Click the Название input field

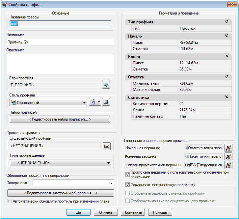pos(60,42)
